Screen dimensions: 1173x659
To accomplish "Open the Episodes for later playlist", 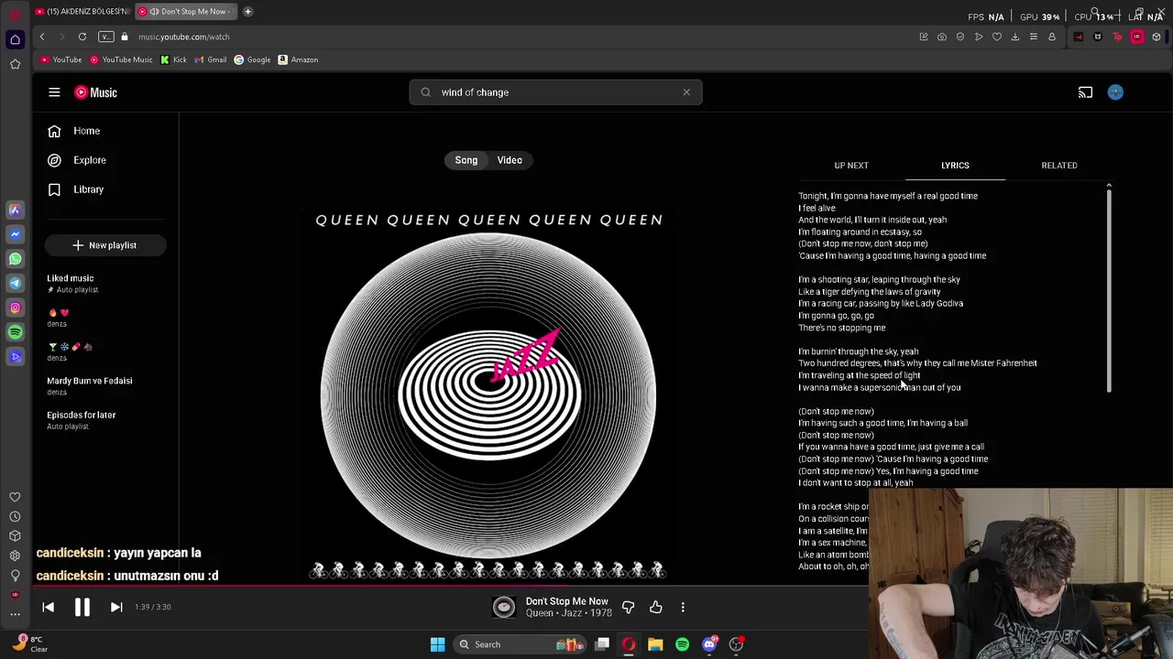I will (x=82, y=415).
